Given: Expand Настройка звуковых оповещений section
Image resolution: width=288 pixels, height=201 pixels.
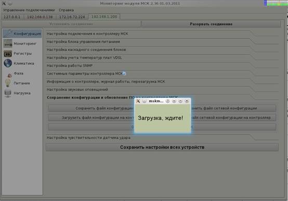Looking at the screenshot, I should click(x=162, y=90).
